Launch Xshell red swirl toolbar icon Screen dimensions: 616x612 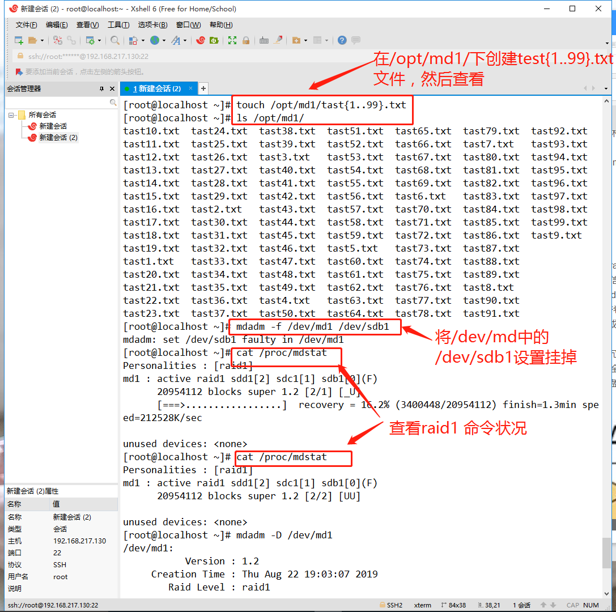tap(201, 40)
